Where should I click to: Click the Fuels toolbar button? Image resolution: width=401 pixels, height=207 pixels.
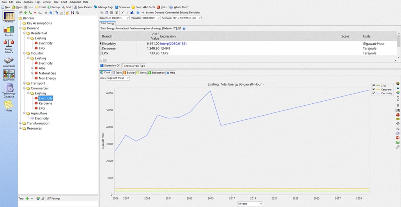[136, 7]
